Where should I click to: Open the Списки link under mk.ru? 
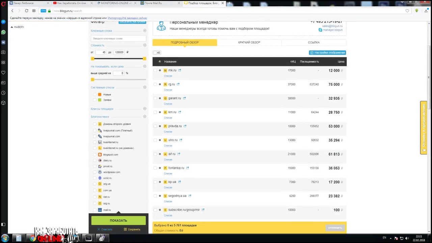tap(168, 76)
